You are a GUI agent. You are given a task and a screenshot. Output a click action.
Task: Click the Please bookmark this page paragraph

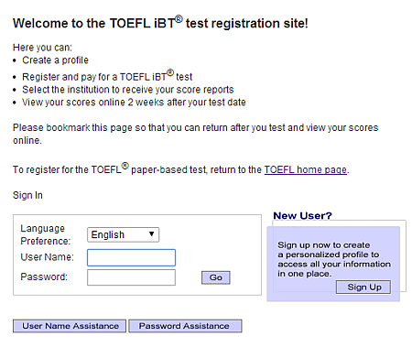click(195, 134)
